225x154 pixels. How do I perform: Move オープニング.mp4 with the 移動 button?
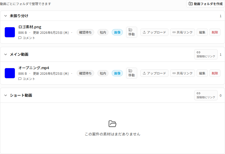(x=132, y=73)
